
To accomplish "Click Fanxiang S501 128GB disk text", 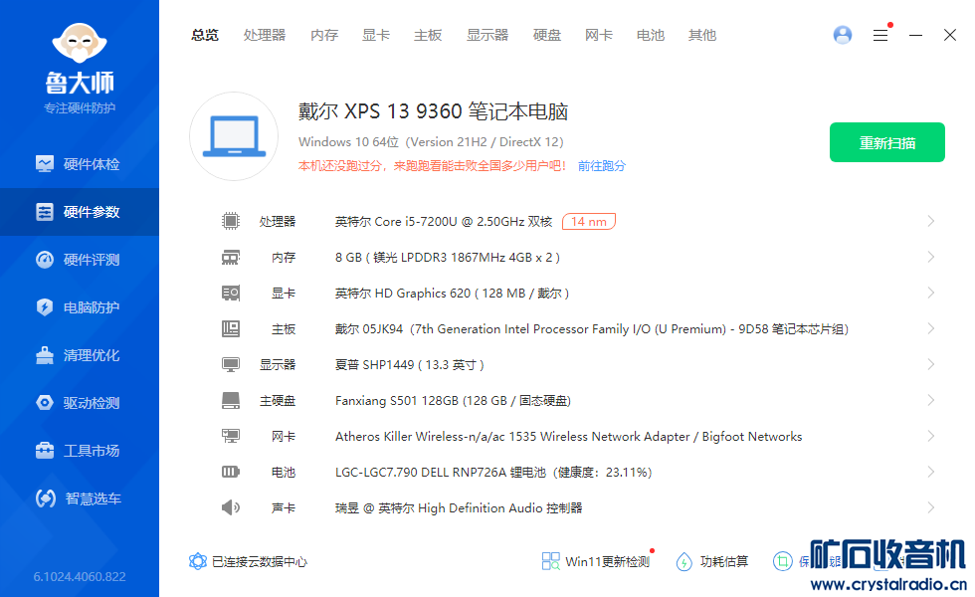I will (453, 400).
